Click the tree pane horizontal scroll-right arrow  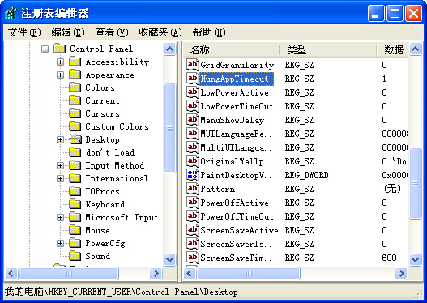coord(156,273)
